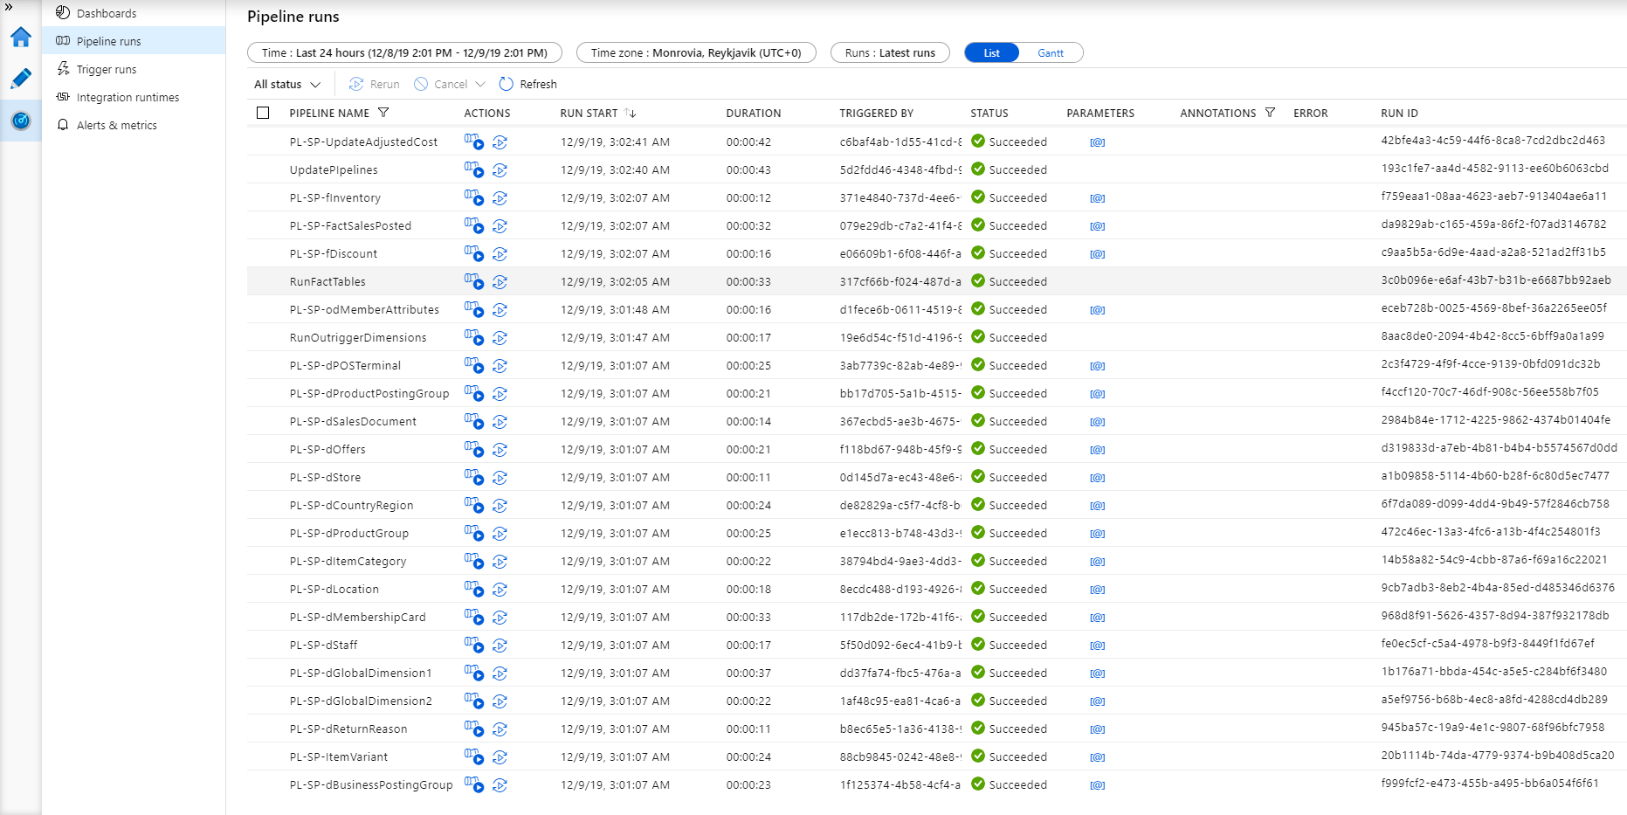
Task: Tick the select-all checkbox in header
Action: 263,113
